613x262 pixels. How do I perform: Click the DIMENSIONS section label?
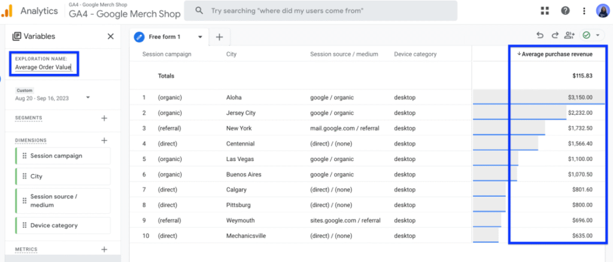tap(31, 140)
